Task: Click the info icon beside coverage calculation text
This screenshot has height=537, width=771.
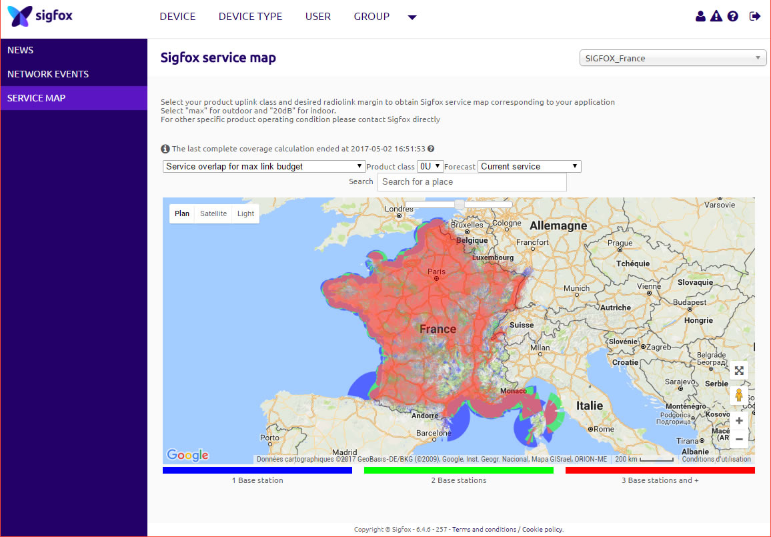Action: 165,149
